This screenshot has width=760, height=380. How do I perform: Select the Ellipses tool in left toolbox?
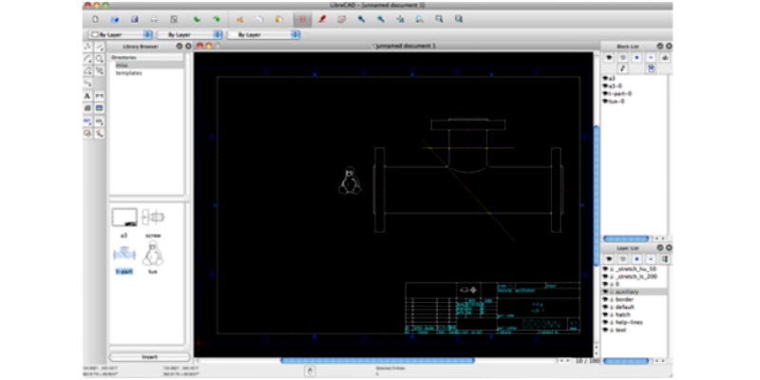(87, 70)
